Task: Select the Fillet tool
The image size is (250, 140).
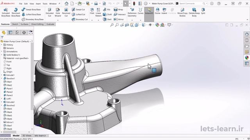Action: click(92, 11)
